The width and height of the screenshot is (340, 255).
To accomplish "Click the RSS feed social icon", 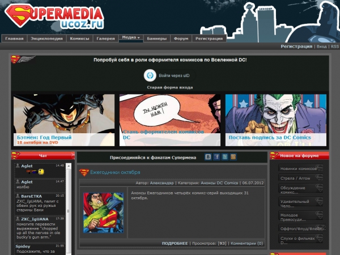I will tap(233, 157).
